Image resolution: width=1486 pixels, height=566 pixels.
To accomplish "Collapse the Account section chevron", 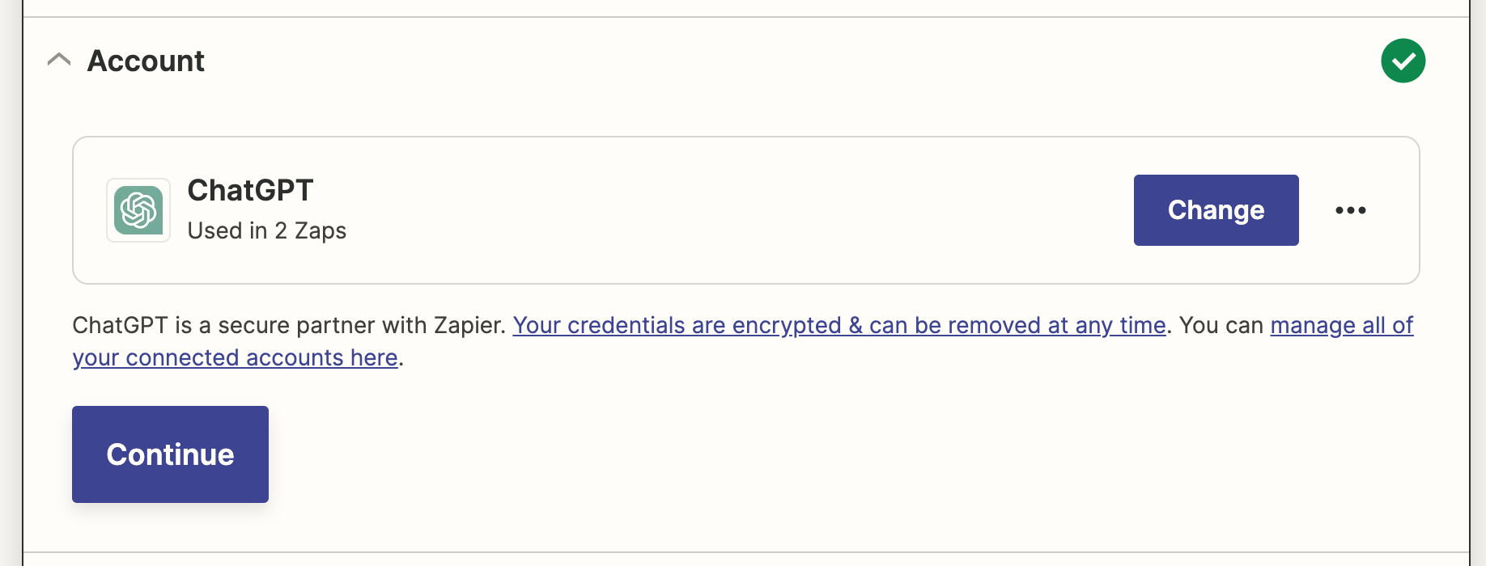I will click(59, 60).
